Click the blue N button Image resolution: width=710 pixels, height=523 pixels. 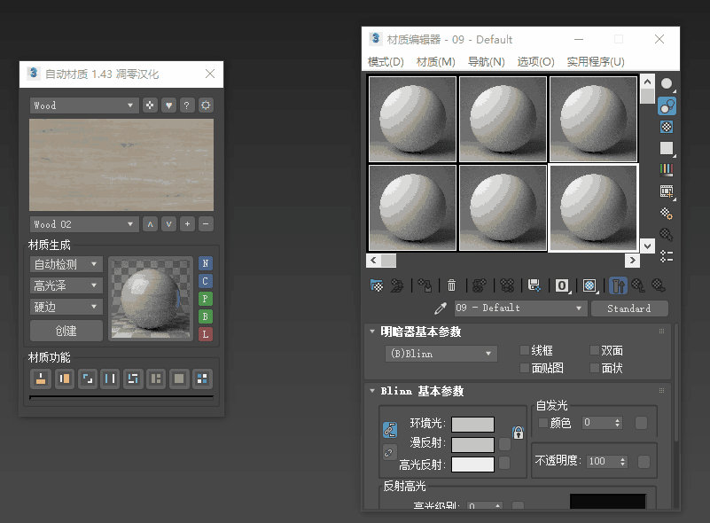pos(205,263)
